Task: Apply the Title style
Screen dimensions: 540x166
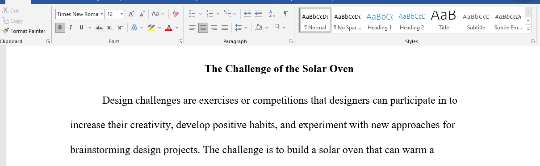Action: point(444,20)
